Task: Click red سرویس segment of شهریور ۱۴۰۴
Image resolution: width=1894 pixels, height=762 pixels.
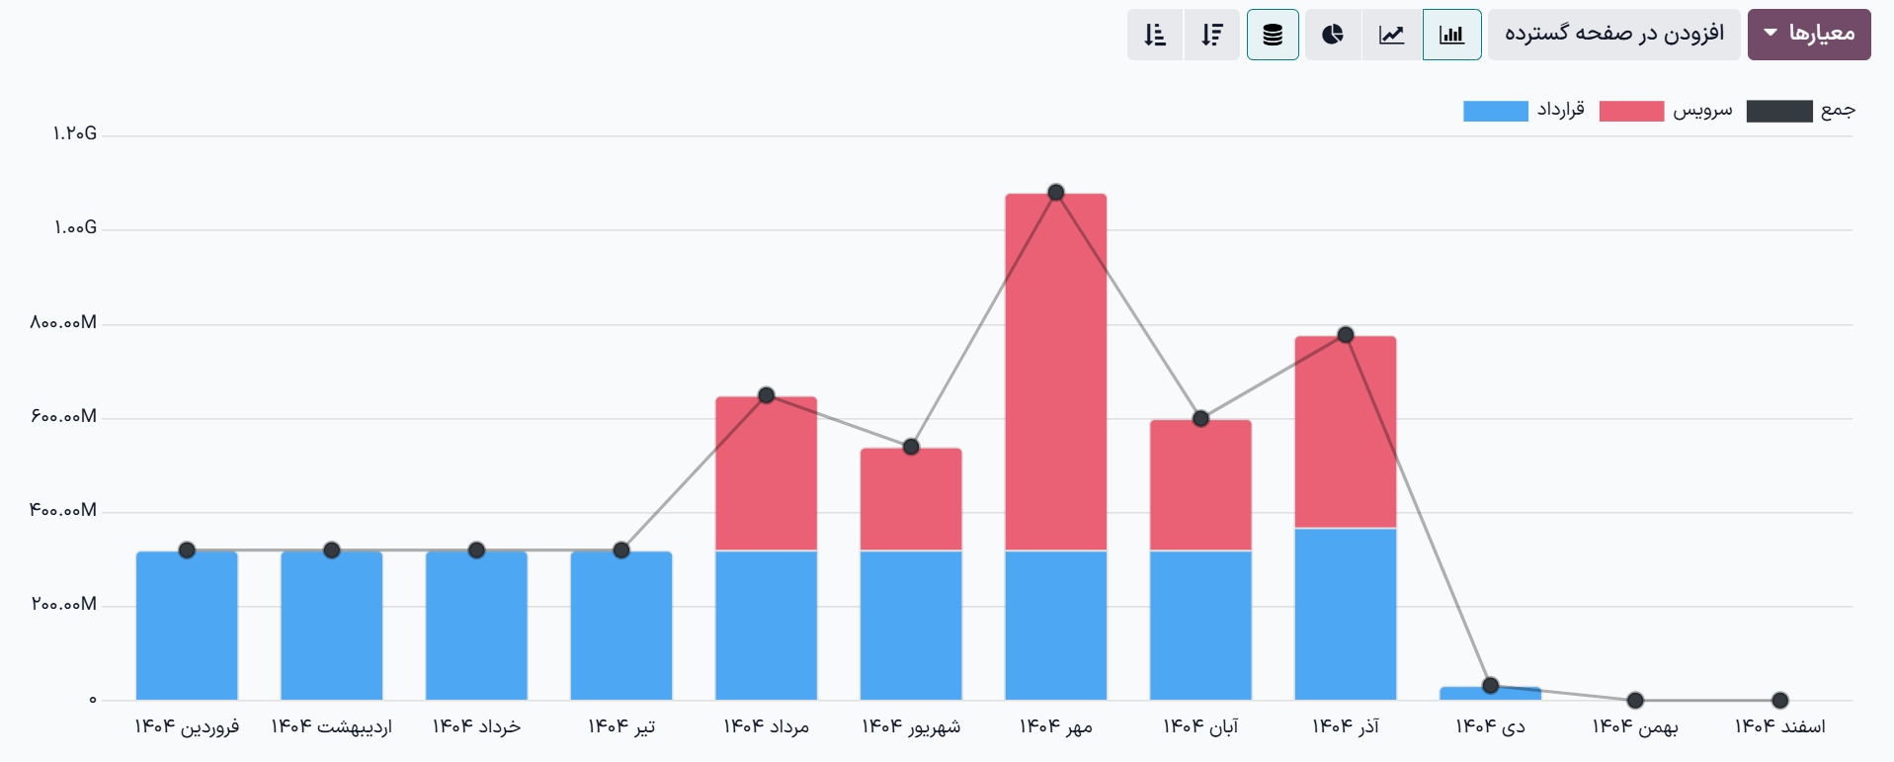Action: pos(911,499)
